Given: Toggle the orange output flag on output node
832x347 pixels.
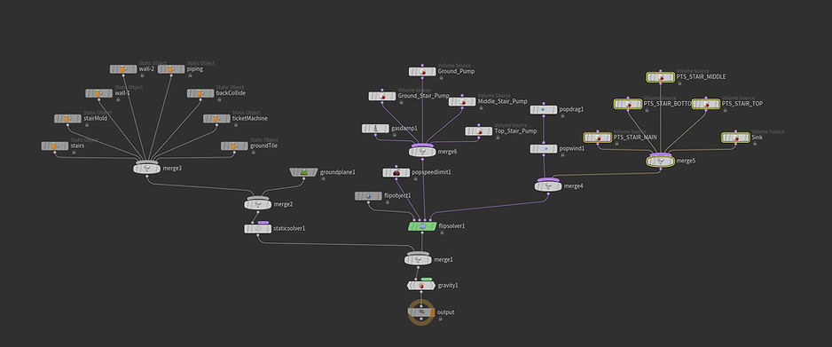Looking at the screenshot, I should (x=434, y=313).
